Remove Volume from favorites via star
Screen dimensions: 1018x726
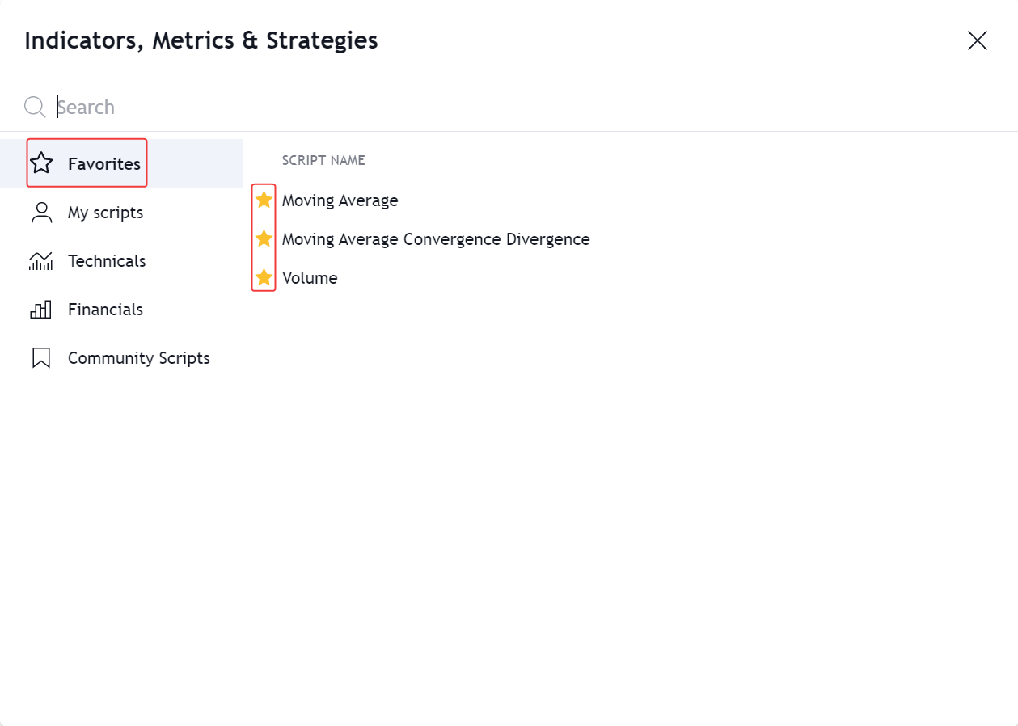click(x=264, y=278)
